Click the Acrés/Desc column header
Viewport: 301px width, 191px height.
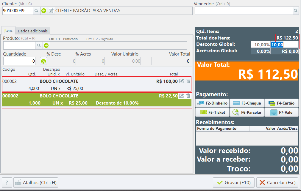[x=287, y=129]
